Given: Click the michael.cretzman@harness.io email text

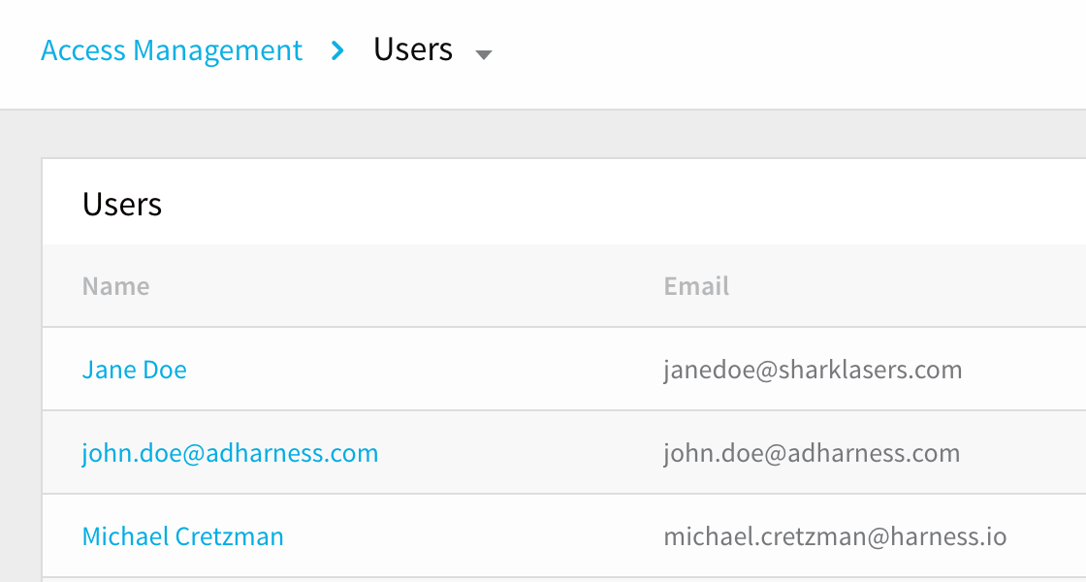Looking at the screenshot, I should (x=835, y=536).
